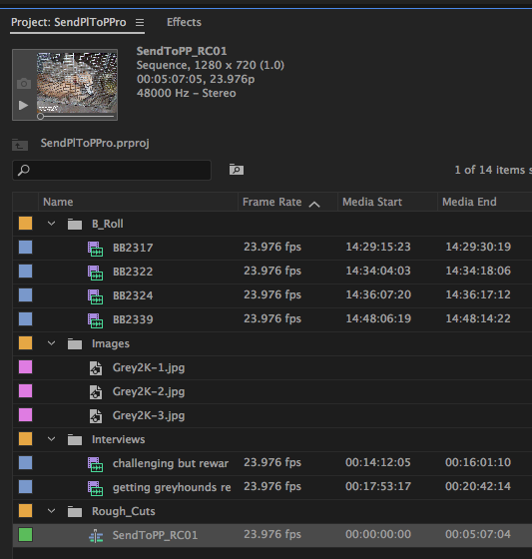Screen dimensions: 532x559
Task: Click the SendPlToPPro.prproj project path text
Action: [95, 144]
